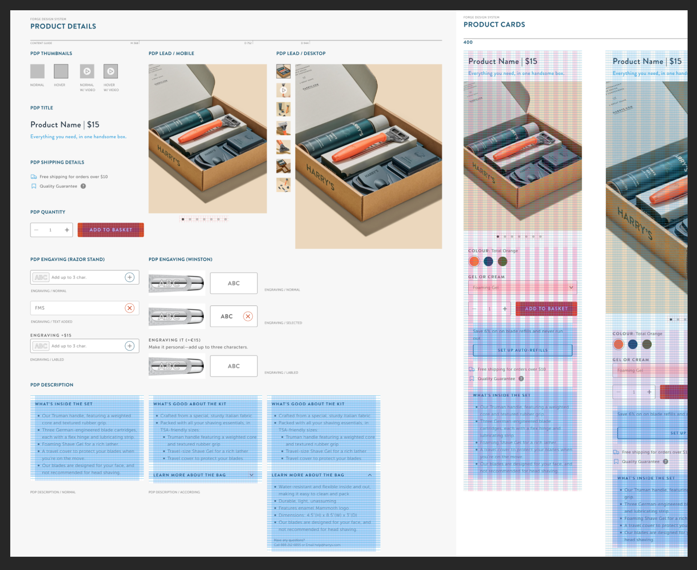This screenshot has height=570, width=697.
Task: Click the expanded LEARN MORE ABOUT THE BAG heading
Action: point(308,475)
